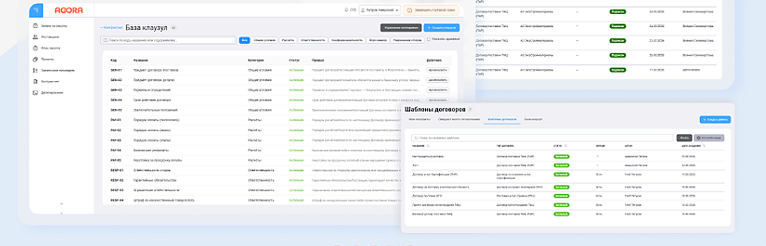The image size is (766, 246).
Task: Click the RESP-01 code cell
Action: tap(117, 170)
